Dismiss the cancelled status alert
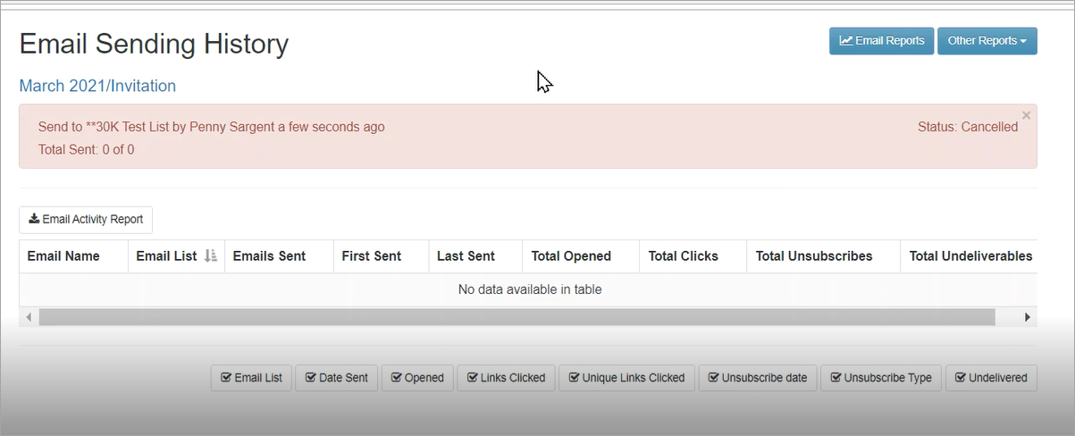 pyautogui.click(x=1026, y=115)
